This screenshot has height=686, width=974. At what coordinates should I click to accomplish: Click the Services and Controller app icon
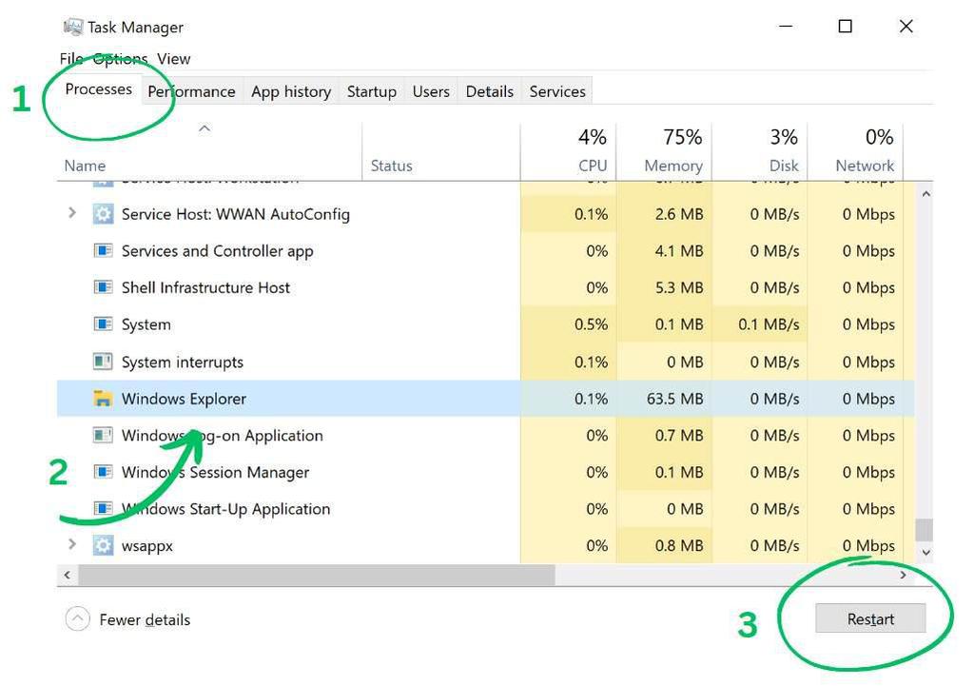tap(103, 250)
